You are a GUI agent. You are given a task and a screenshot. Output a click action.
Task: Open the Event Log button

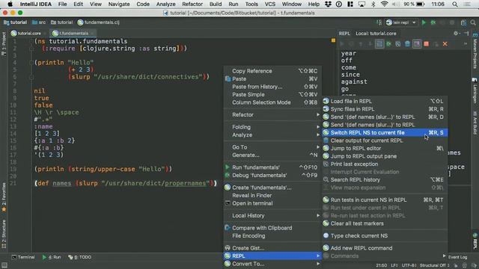click(x=457, y=257)
